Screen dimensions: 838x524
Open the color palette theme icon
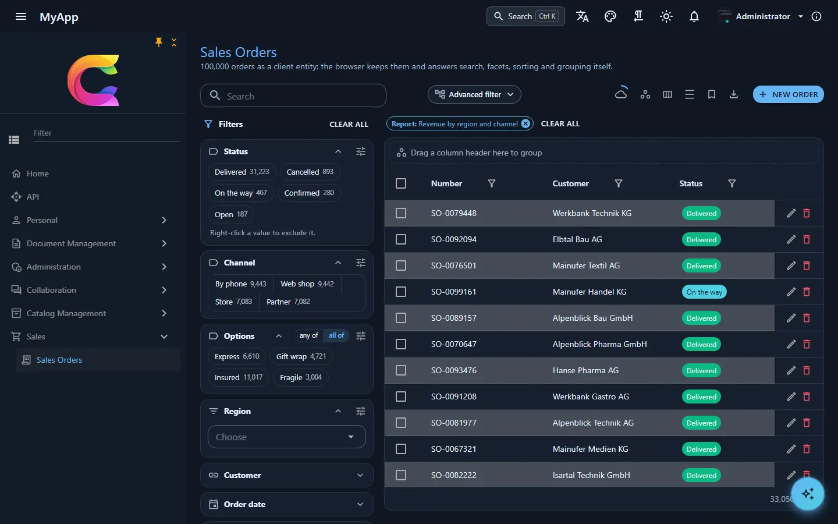610,16
